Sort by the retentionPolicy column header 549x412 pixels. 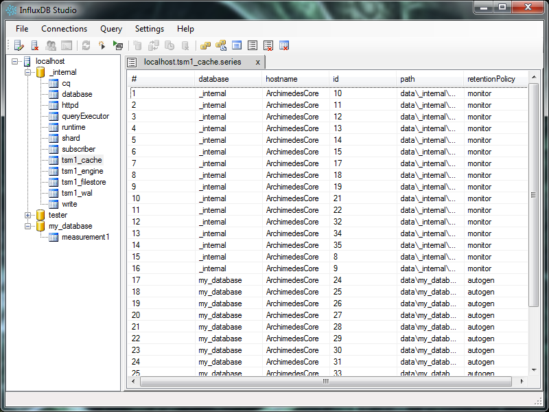tap(495, 79)
